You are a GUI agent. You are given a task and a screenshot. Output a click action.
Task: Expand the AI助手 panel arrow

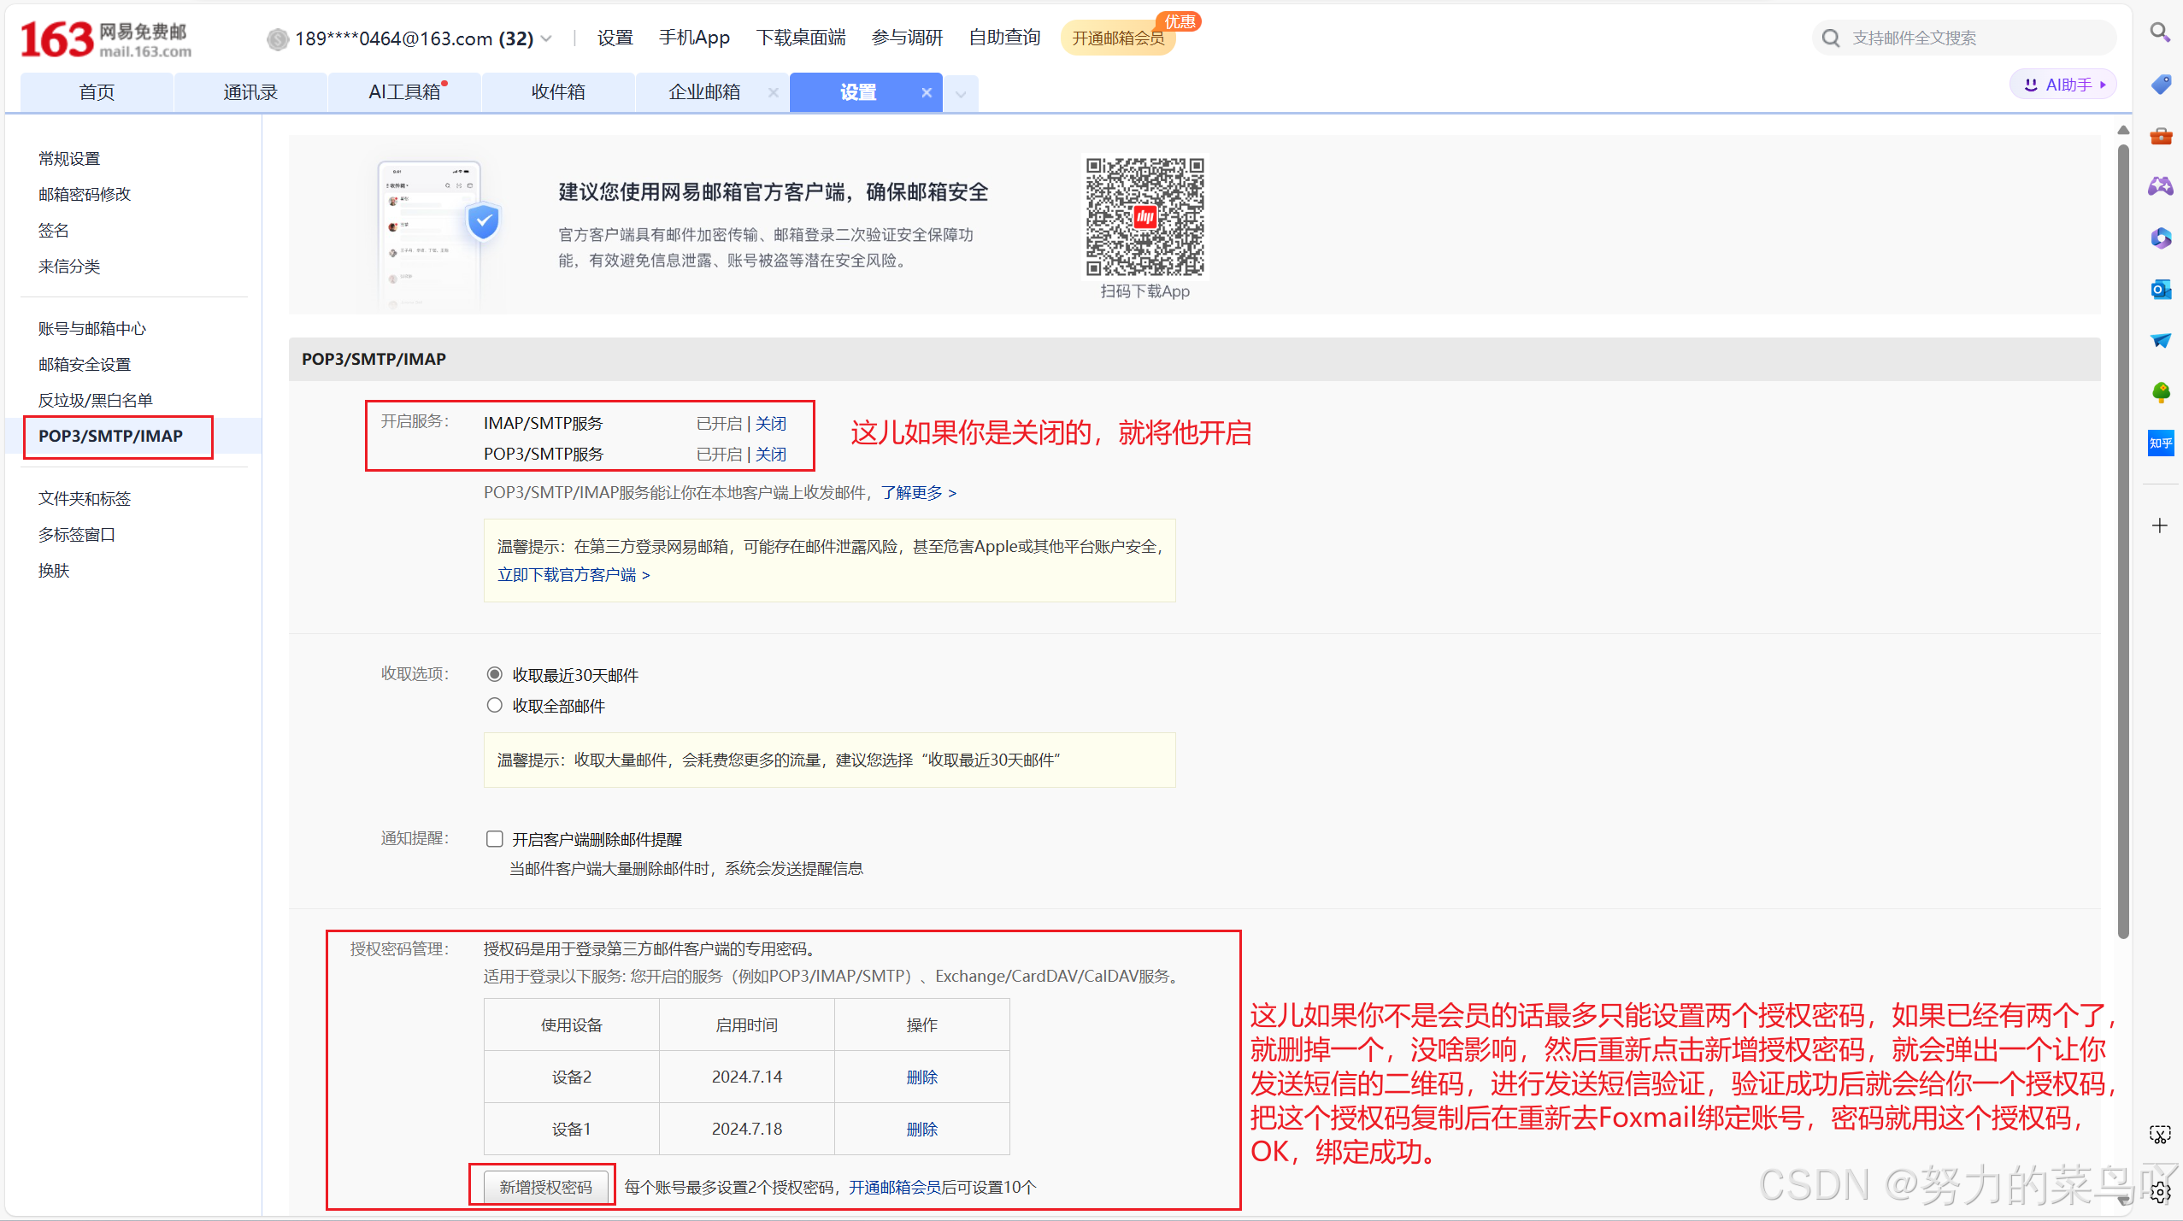(x=2103, y=85)
